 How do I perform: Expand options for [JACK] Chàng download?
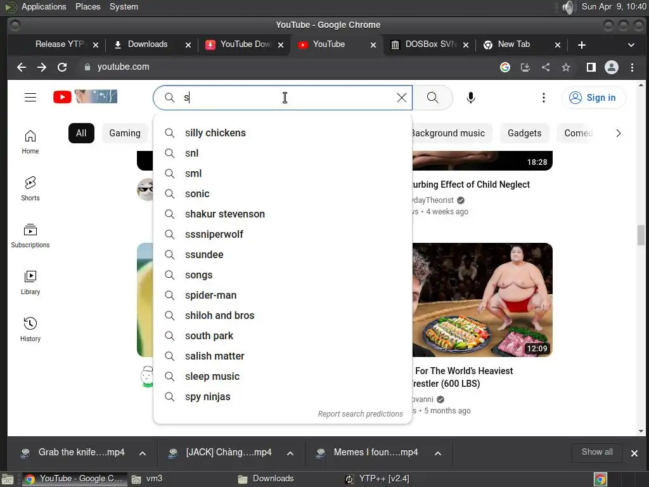coord(290,453)
